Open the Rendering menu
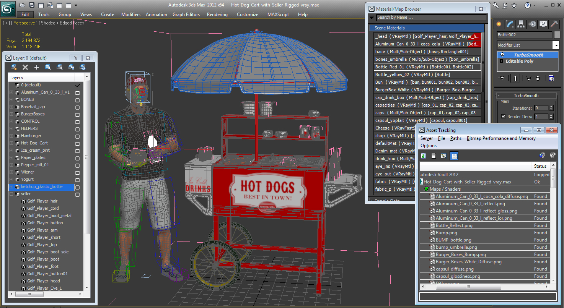The width and height of the screenshot is (564, 308). [217, 15]
